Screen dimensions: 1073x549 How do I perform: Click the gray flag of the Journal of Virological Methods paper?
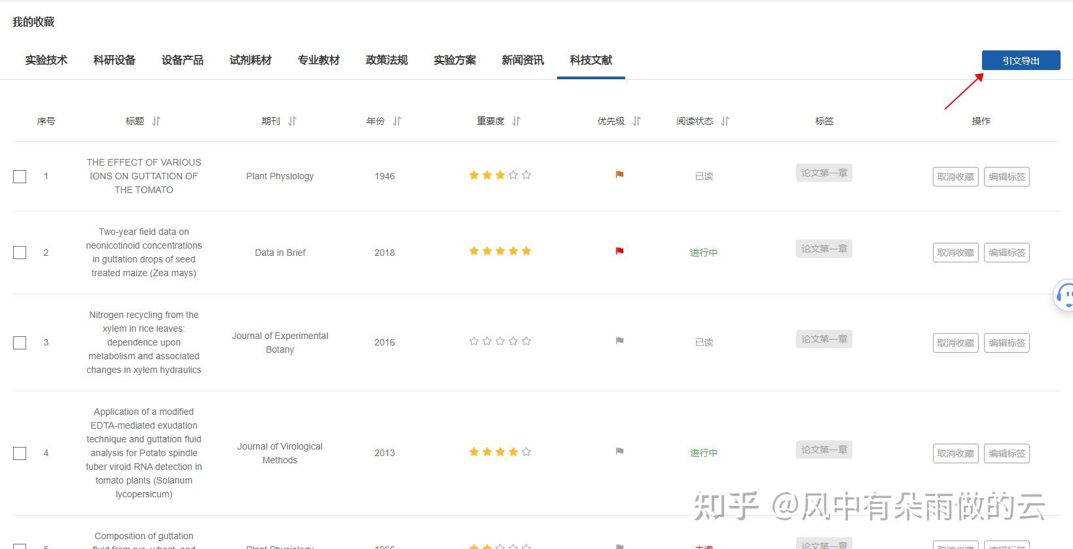pyautogui.click(x=619, y=452)
